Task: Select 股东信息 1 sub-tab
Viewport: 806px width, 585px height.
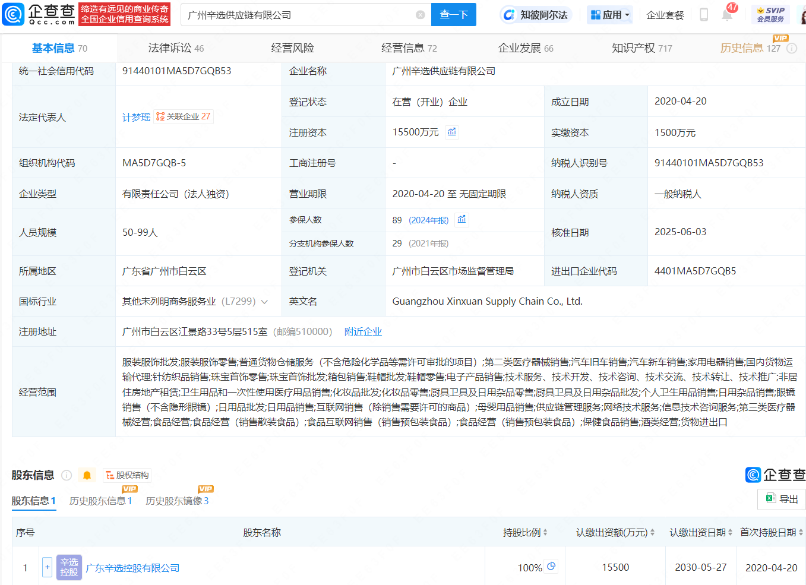Action: tap(34, 501)
